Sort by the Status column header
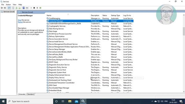The image size is (185, 104). [106, 15]
